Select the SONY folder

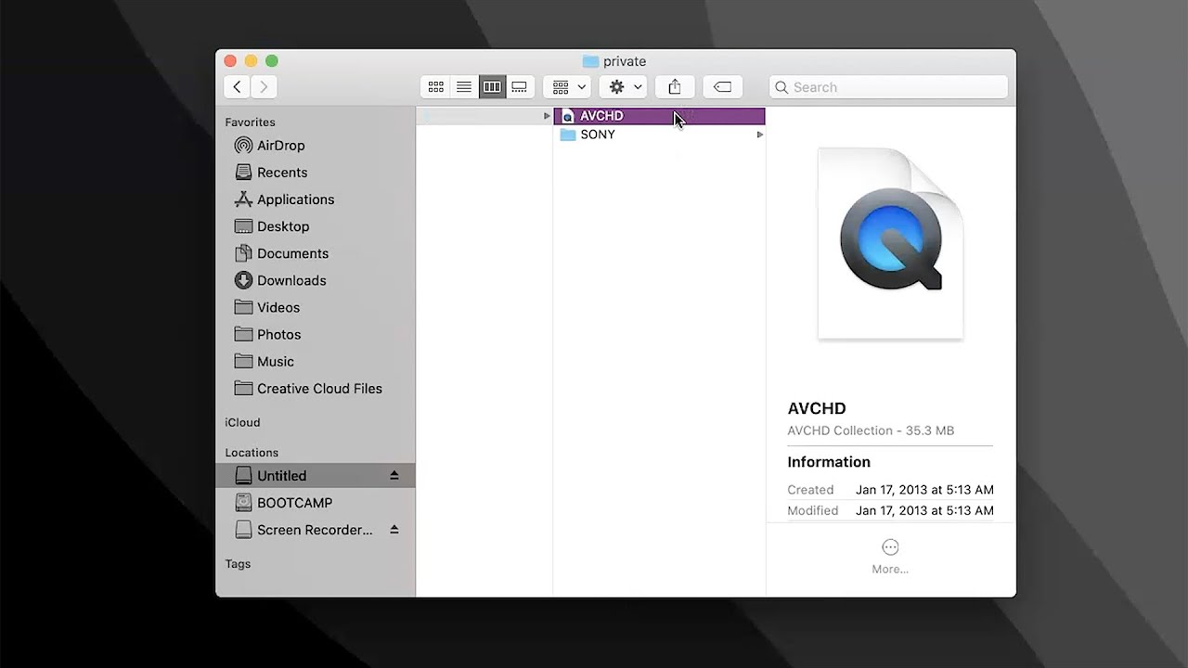click(x=659, y=135)
